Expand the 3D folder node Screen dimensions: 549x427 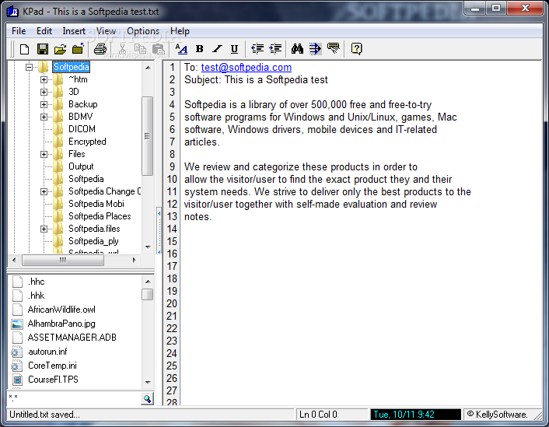44,92
